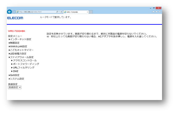
Task: Open the new tab button beside WRC-733GHBK tab
Action: (x=91, y=12)
